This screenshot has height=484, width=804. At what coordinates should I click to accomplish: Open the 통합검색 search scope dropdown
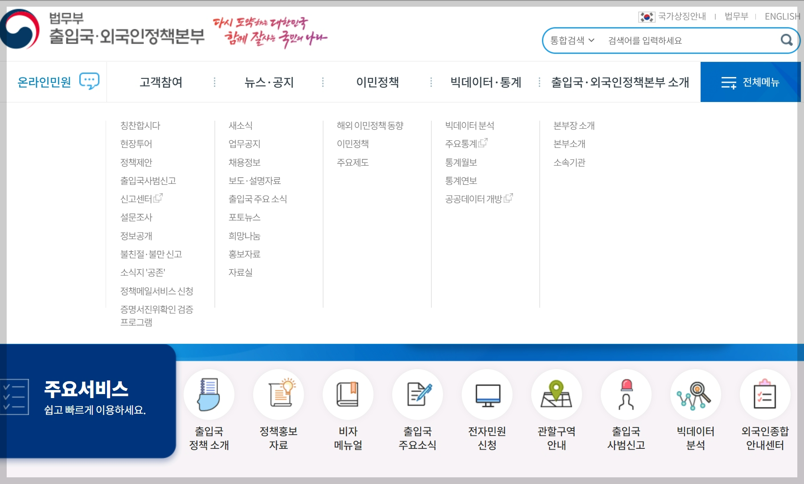[572, 40]
